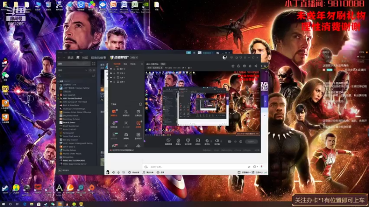Select Left 4 Dead 2 in library
The image size is (369, 207).
tap(67, 147)
